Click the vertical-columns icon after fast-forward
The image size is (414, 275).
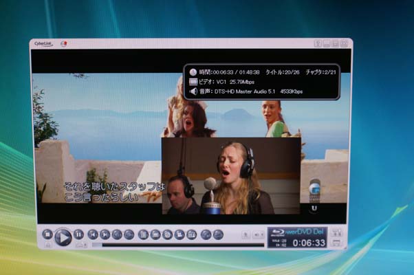tap(143, 234)
